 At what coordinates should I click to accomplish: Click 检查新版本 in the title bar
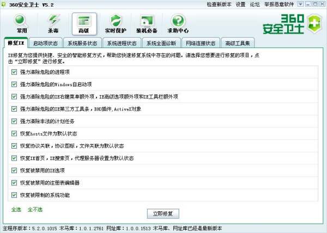point(219,4)
